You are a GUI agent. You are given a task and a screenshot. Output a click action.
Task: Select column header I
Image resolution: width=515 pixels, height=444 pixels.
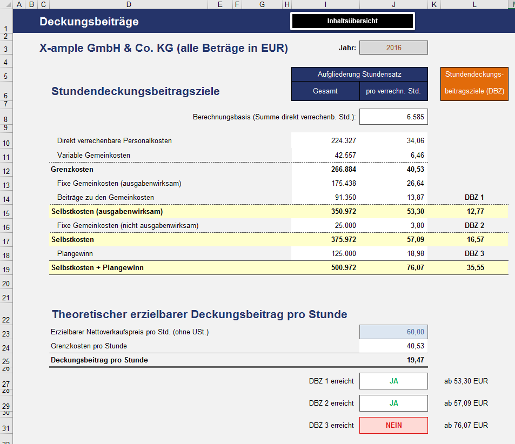pos(325,4)
